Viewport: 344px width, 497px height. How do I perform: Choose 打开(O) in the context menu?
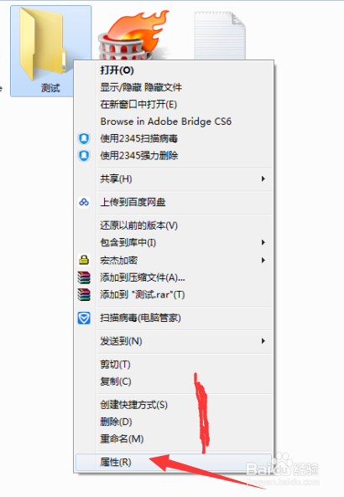point(174,70)
